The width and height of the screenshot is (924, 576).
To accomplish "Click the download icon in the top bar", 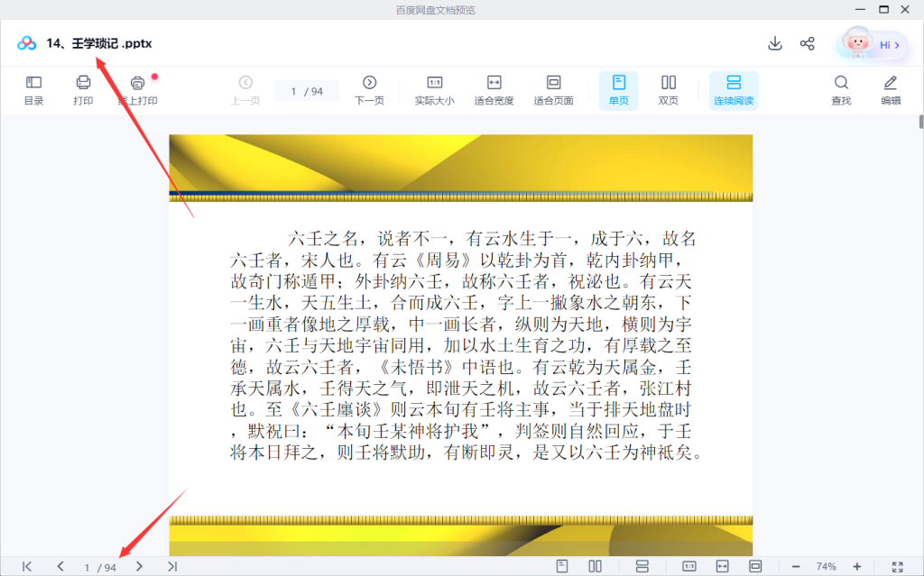I will point(774,42).
